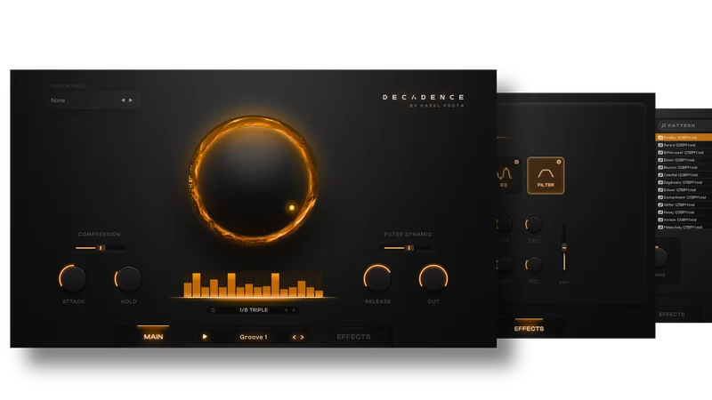Adjust the DEC knob in effects window
This screenshot has width=712, height=400.
[x=534, y=225]
